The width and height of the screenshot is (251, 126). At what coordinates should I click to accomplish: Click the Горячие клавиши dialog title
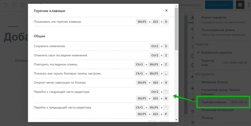click(x=50, y=11)
